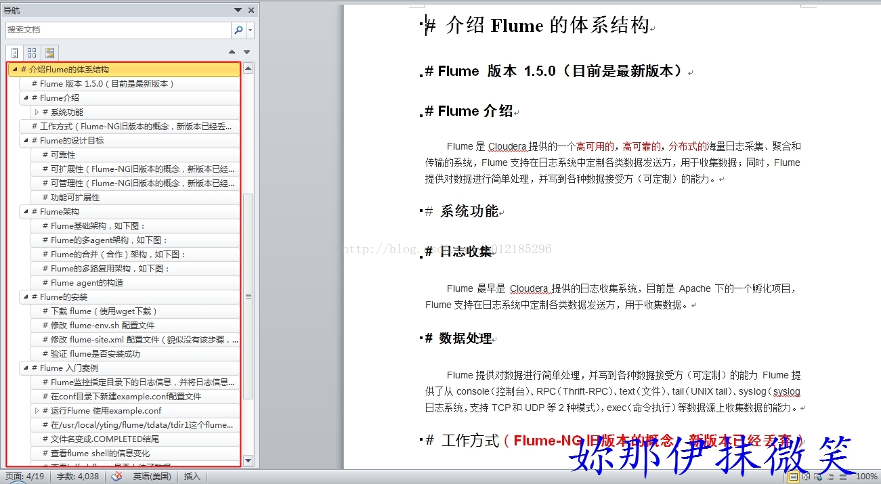Image resolution: width=881 pixels, height=484 pixels.
Task: Go to heading 可靠性 in navigation tree
Action: point(135,155)
